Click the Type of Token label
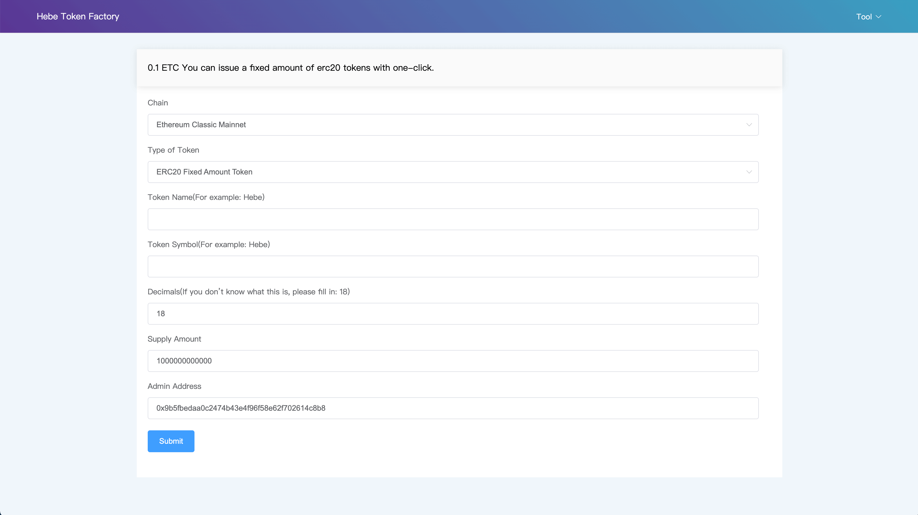Screen dimensions: 918x515 tap(173, 150)
